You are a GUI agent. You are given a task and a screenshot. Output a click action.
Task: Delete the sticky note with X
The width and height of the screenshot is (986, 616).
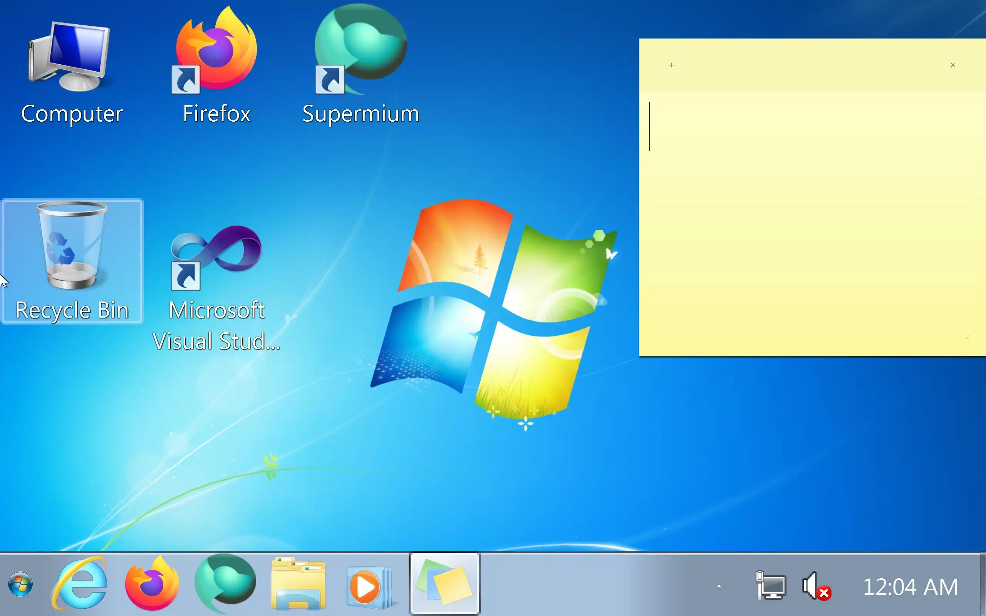[x=952, y=65]
